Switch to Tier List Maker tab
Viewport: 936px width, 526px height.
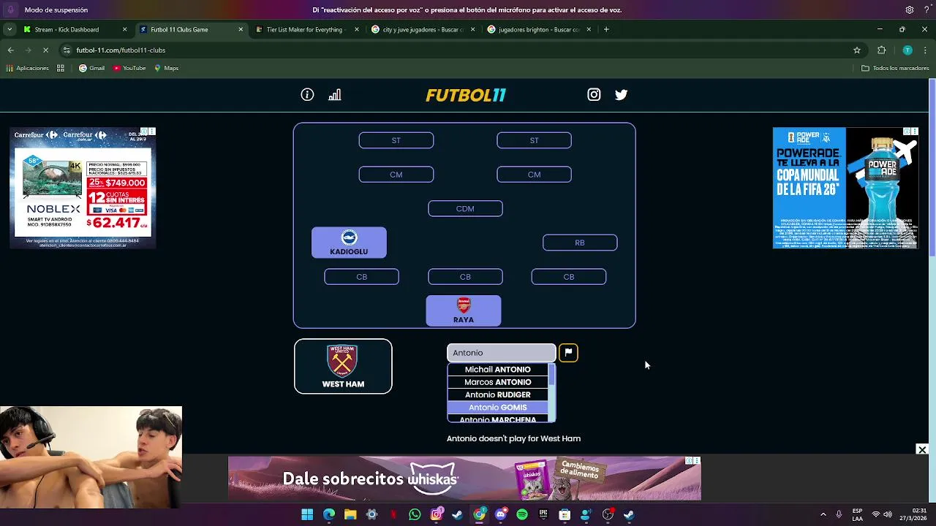(306, 29)
